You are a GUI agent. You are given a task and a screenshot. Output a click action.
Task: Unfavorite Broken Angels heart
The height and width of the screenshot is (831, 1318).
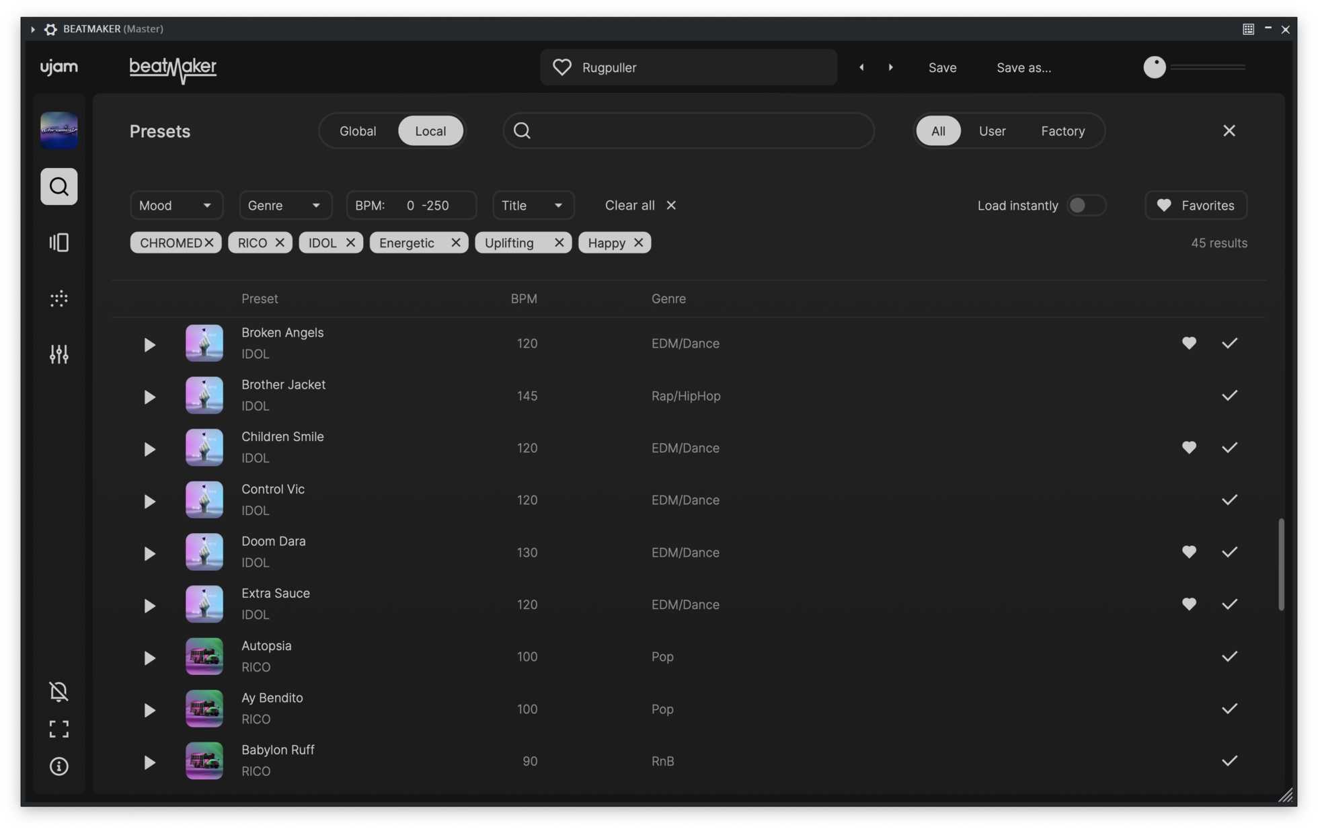[1189, 343]
